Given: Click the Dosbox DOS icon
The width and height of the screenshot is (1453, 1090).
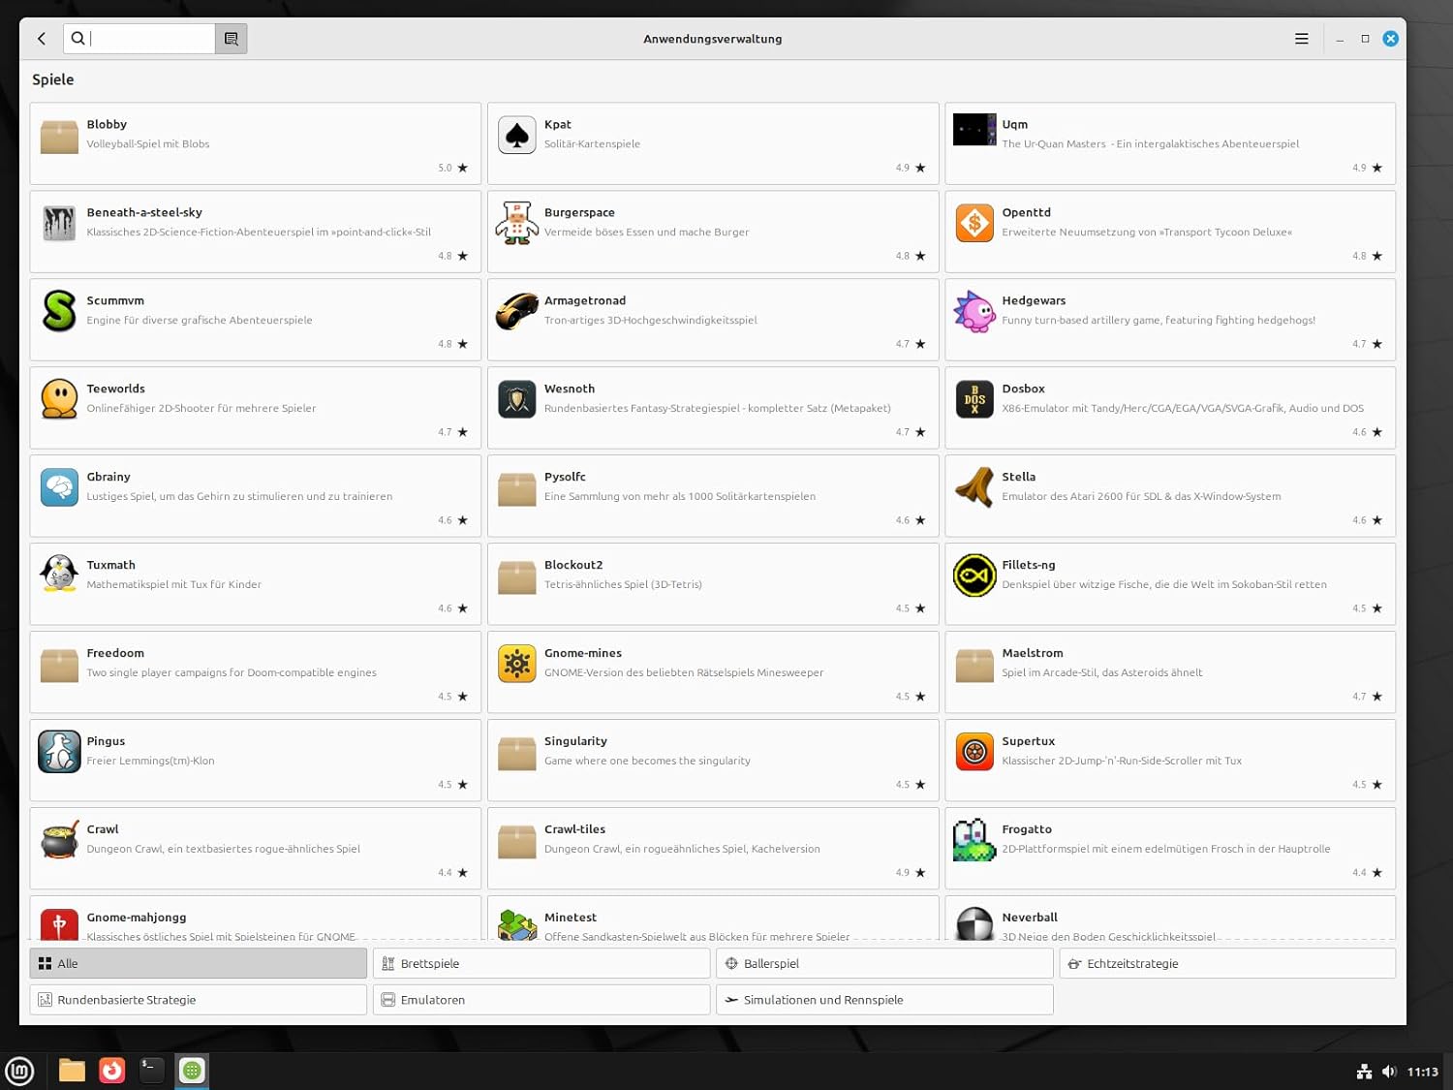Looking at the screenshot, I should [x=974, y=399].
